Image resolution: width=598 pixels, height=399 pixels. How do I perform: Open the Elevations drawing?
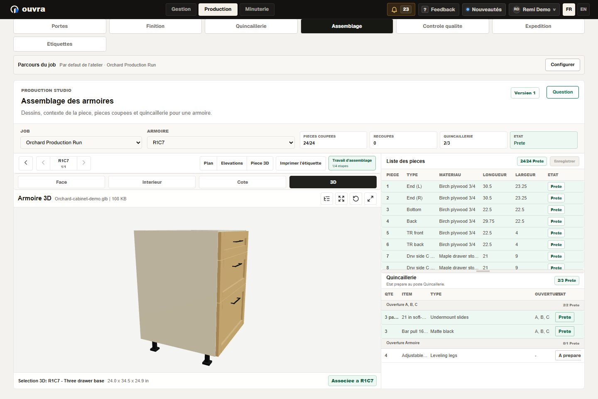point(232,163)
